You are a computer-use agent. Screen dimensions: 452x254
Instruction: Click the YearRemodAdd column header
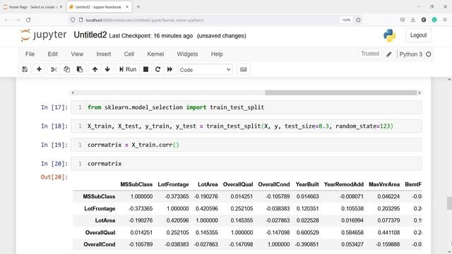point(344,185)
